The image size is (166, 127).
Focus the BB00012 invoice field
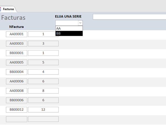coord(17,110)
